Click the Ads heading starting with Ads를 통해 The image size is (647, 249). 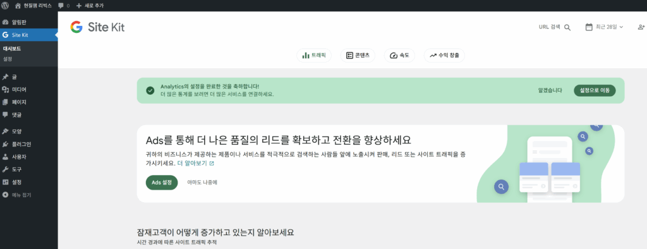279,140
